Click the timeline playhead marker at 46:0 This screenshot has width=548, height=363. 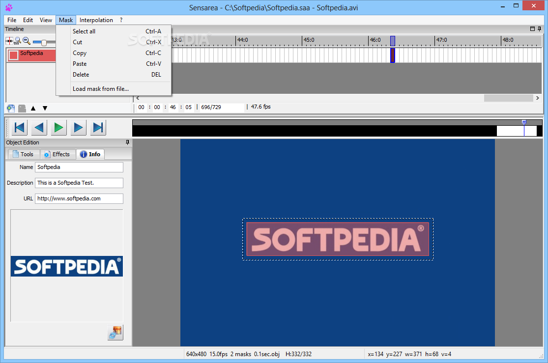[x=393, y=41]
